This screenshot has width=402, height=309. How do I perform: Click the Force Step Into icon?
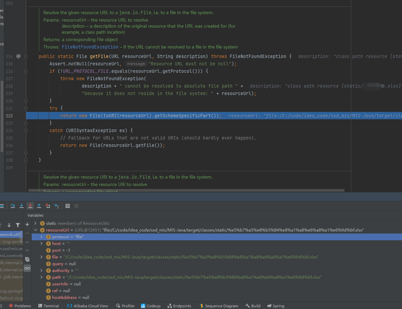pos(30,206)
